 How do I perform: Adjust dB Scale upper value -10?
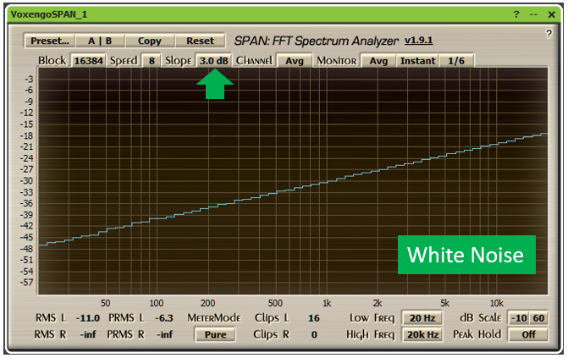(x=519, y=317)
